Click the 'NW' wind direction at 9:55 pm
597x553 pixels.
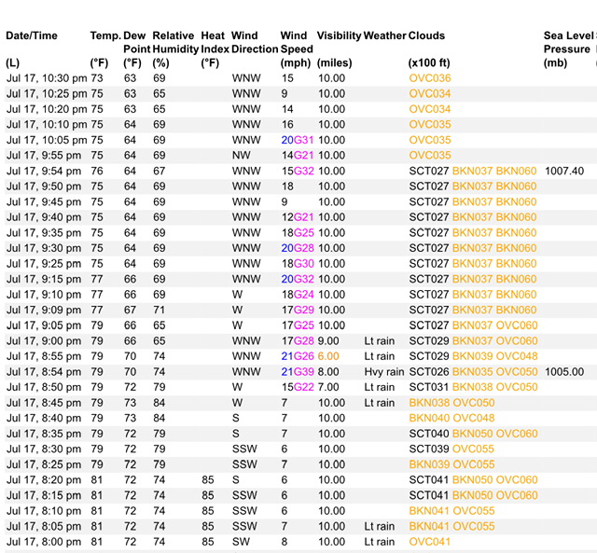point(241,156)
